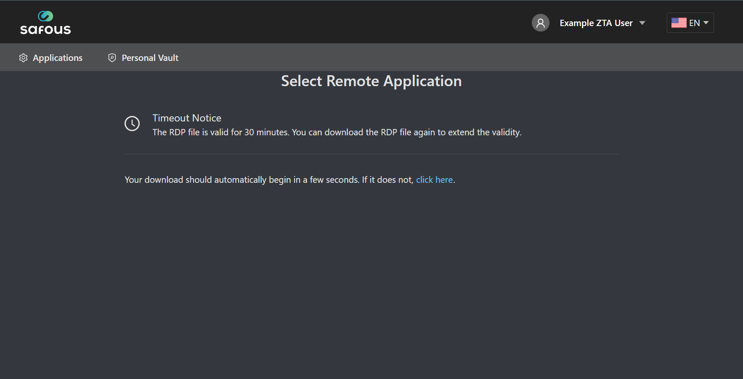Expand the EN language selector
This screenshot has width=743, height=379.
click(x=690, y=23)
